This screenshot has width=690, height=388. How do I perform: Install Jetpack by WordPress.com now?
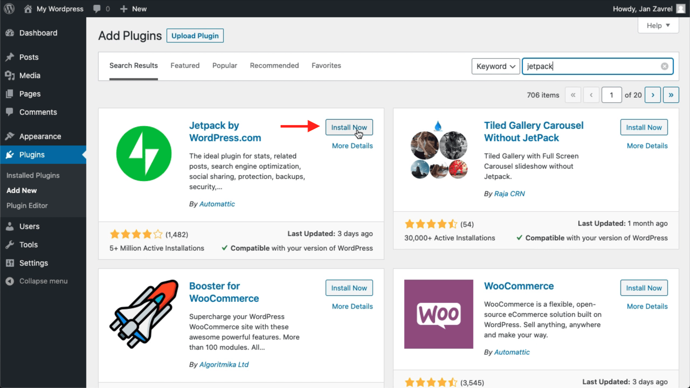point(349,127)
